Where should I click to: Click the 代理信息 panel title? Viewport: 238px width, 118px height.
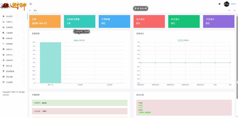tap(36, 95)
